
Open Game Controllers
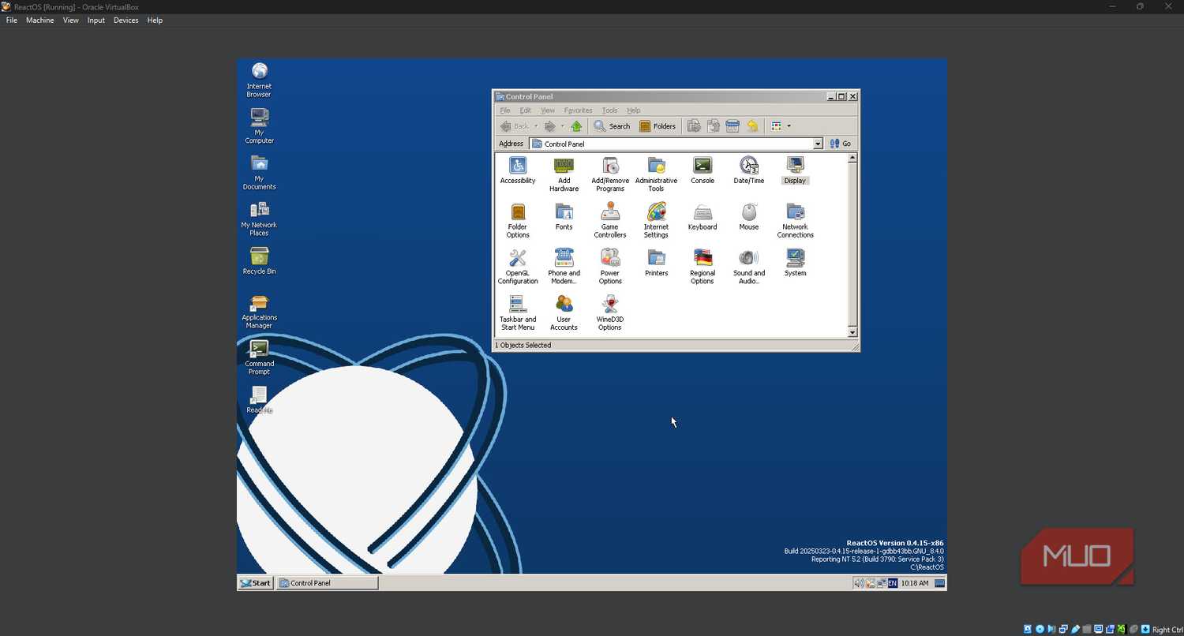610,220
